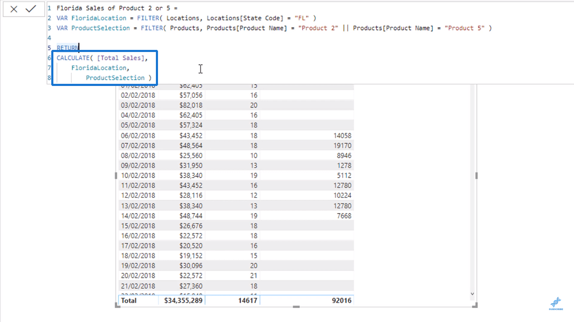Click the 14617 total value
Screen dimensions: 574x322
tap(247, 300)
